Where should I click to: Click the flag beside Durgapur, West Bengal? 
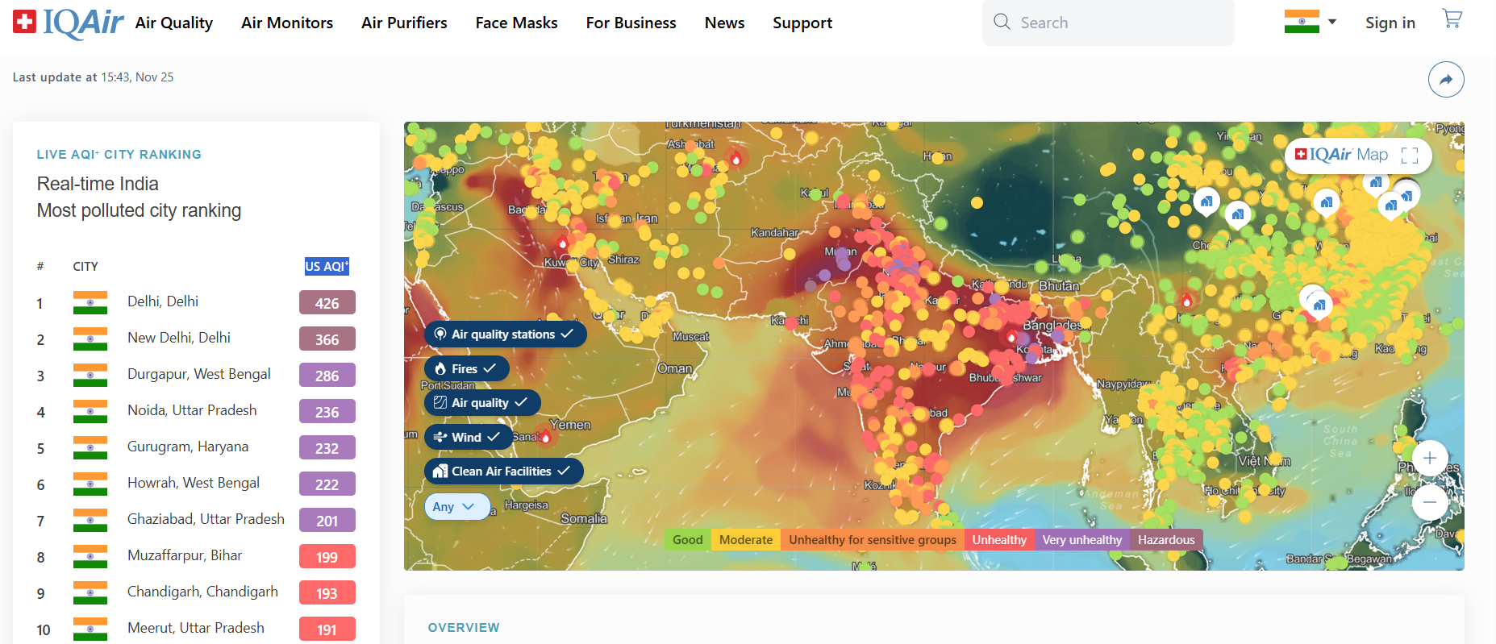[x=90, y=375]
